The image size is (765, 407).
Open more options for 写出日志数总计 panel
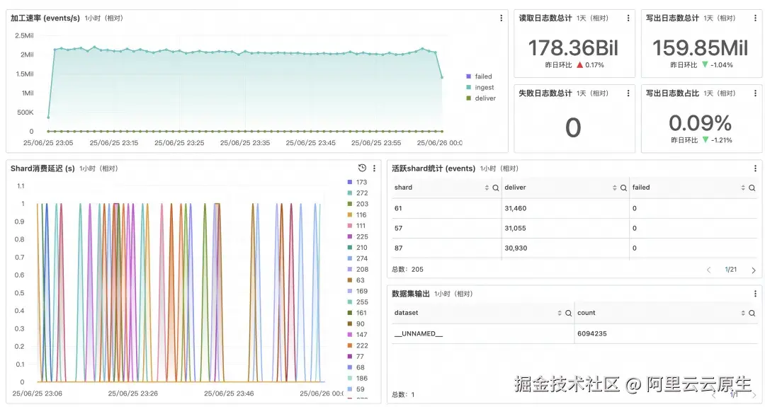755,18
